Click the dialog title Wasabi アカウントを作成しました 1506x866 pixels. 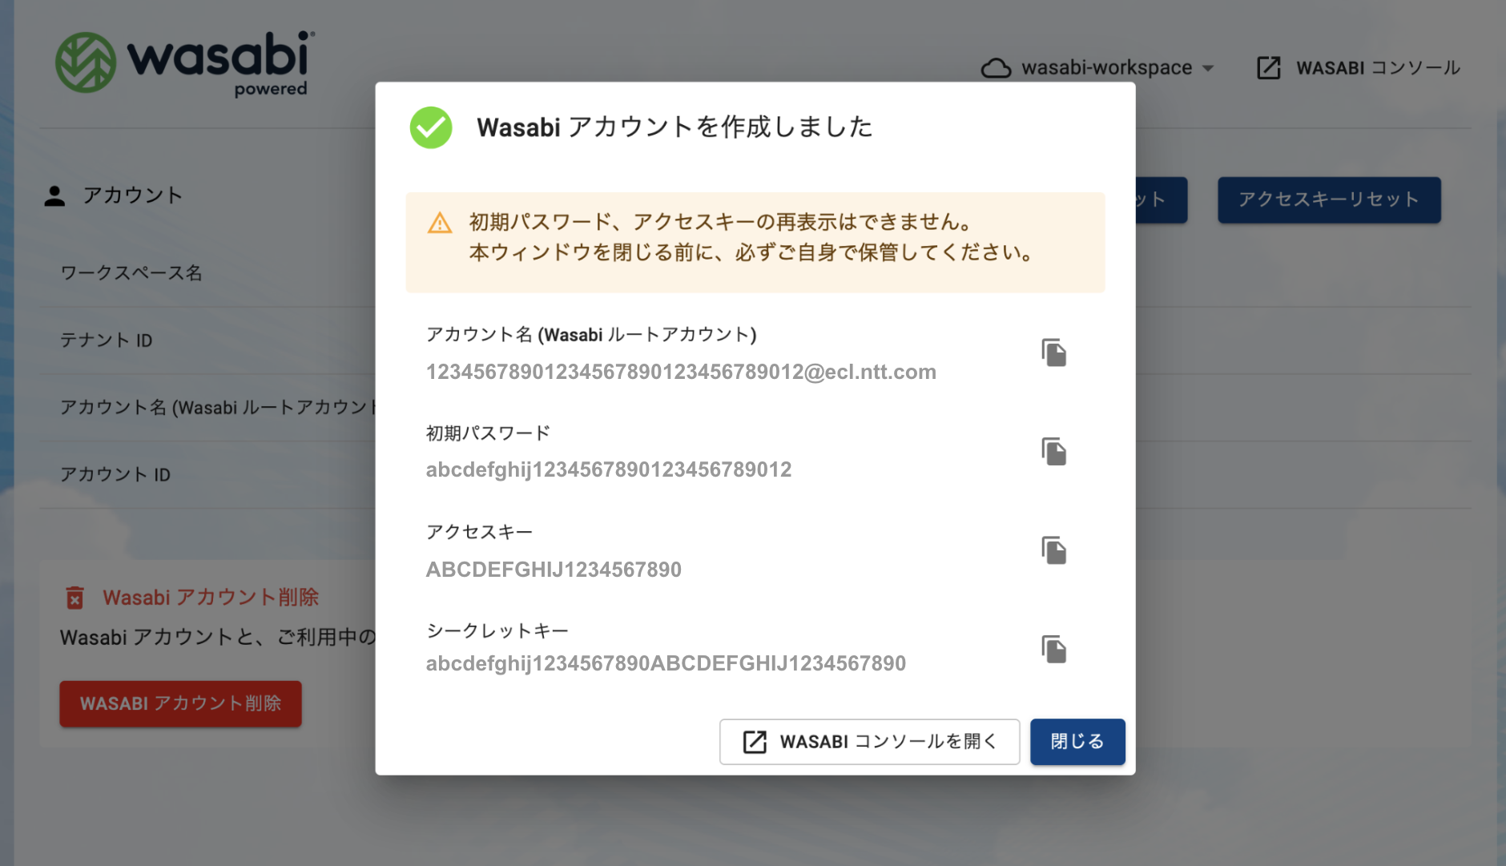click(x=674, y=127)
